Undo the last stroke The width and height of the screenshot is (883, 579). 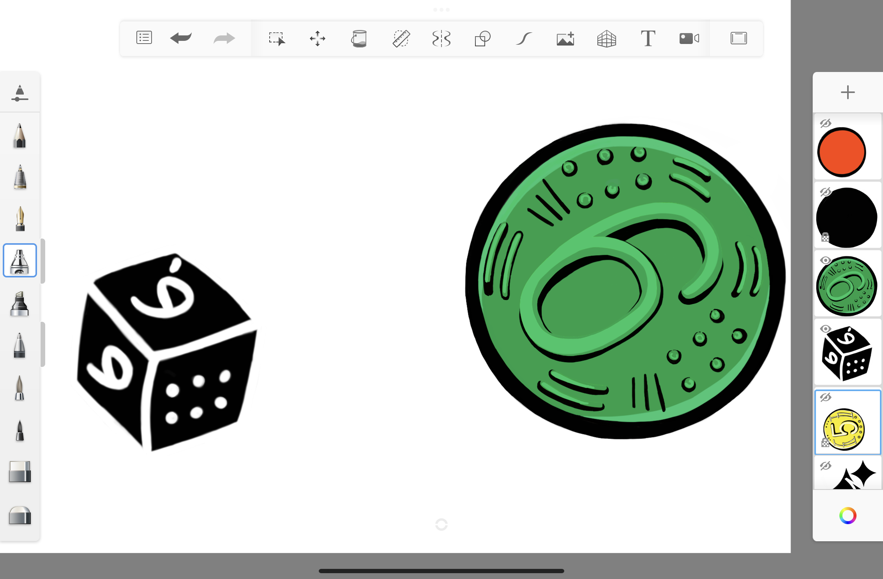[x=181, y=38]
